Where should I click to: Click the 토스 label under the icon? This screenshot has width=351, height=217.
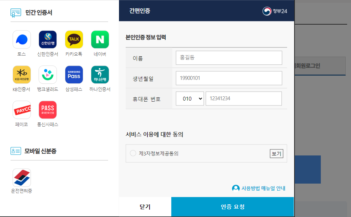point(21,54)
